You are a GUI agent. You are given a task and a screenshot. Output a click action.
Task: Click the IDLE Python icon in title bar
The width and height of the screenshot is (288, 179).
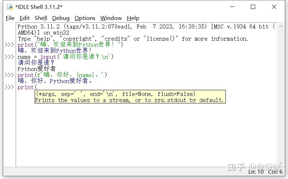pyautogui.click(x=10, y=7)
